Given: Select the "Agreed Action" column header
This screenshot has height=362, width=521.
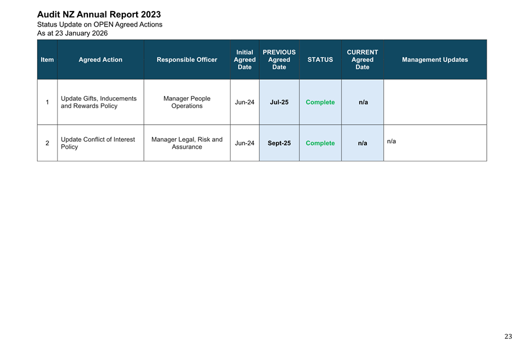Looking at the screenshot, I should tap(100, 60).
